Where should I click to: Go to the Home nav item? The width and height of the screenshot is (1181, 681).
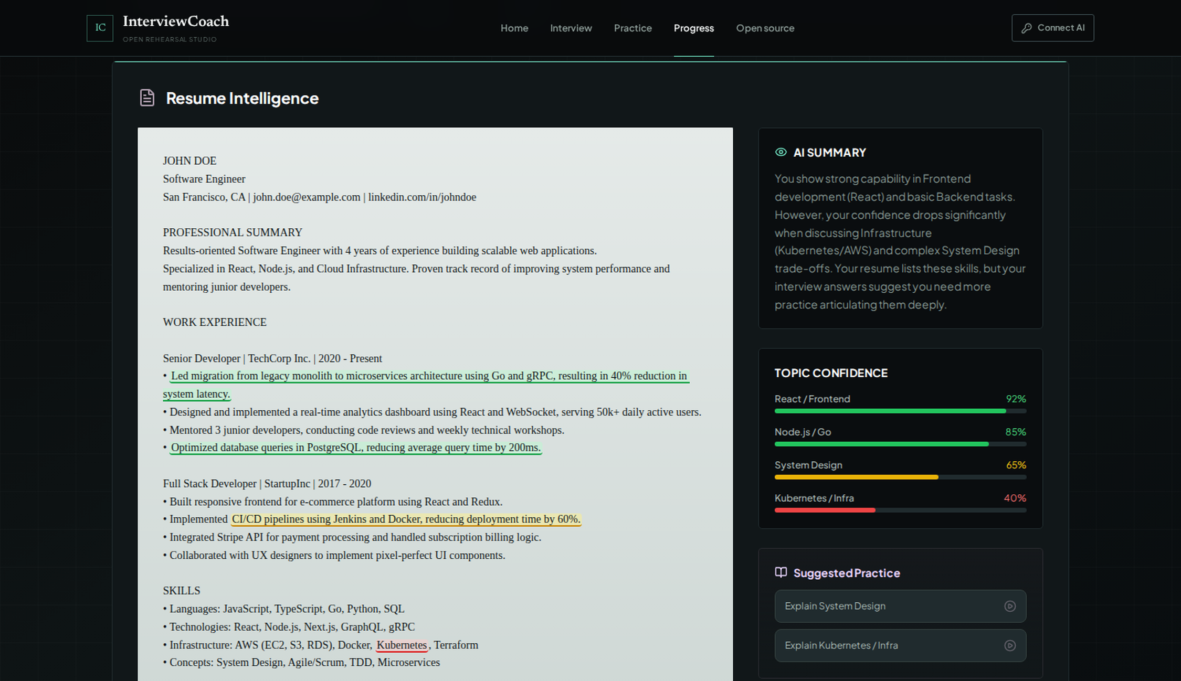point(514,28)
